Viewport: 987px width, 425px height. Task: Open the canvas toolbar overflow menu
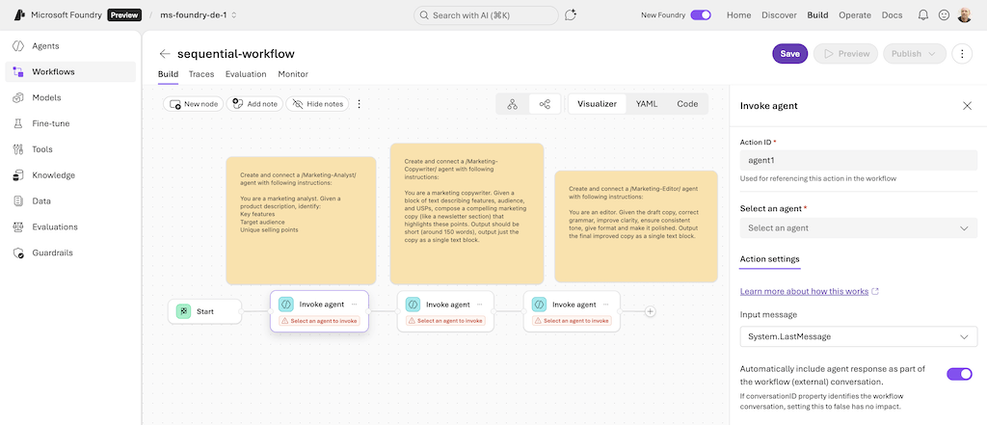[360, 104]
